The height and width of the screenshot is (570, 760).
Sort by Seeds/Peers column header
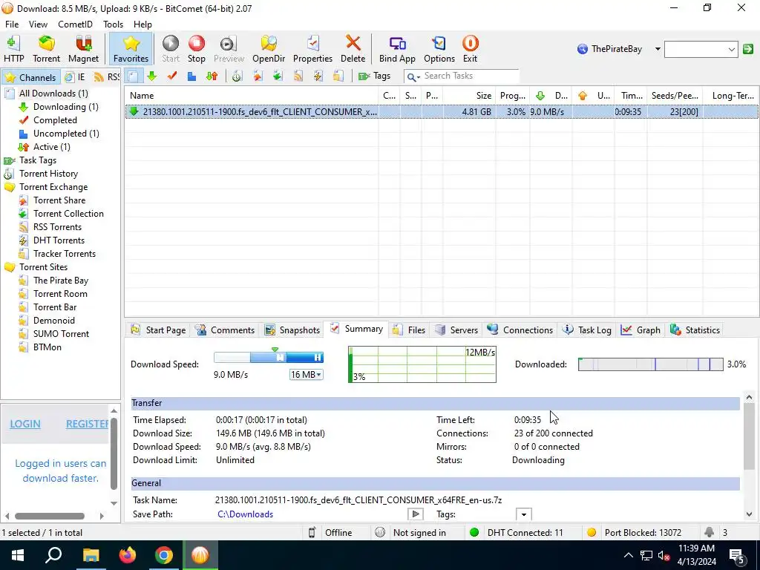click(x=675, y=96)
